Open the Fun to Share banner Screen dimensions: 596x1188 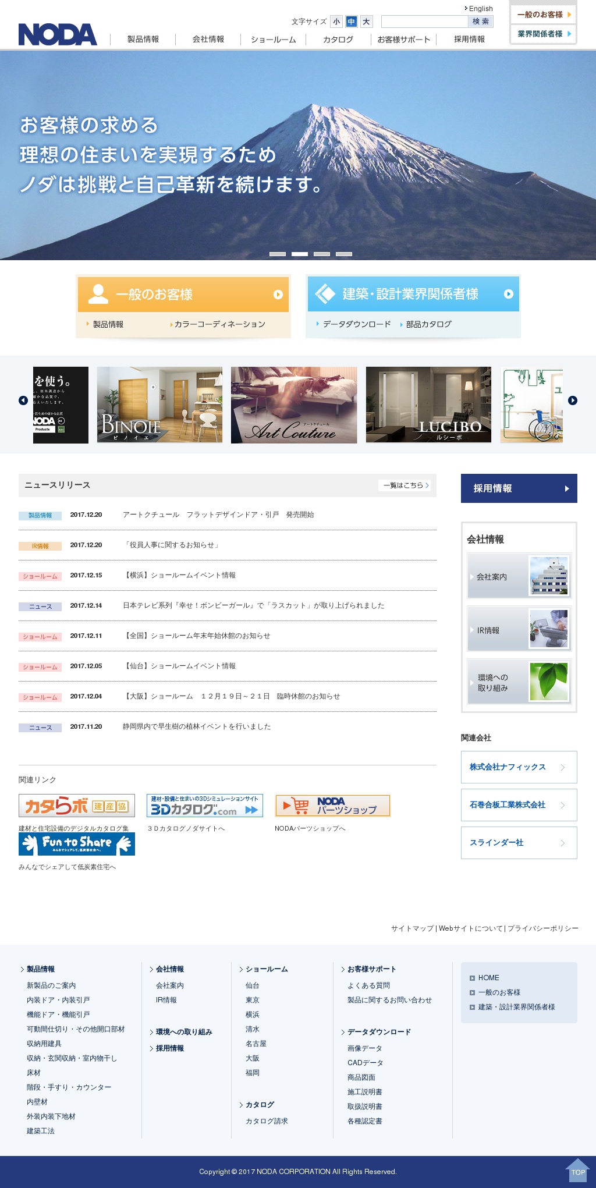click(77, 843)
